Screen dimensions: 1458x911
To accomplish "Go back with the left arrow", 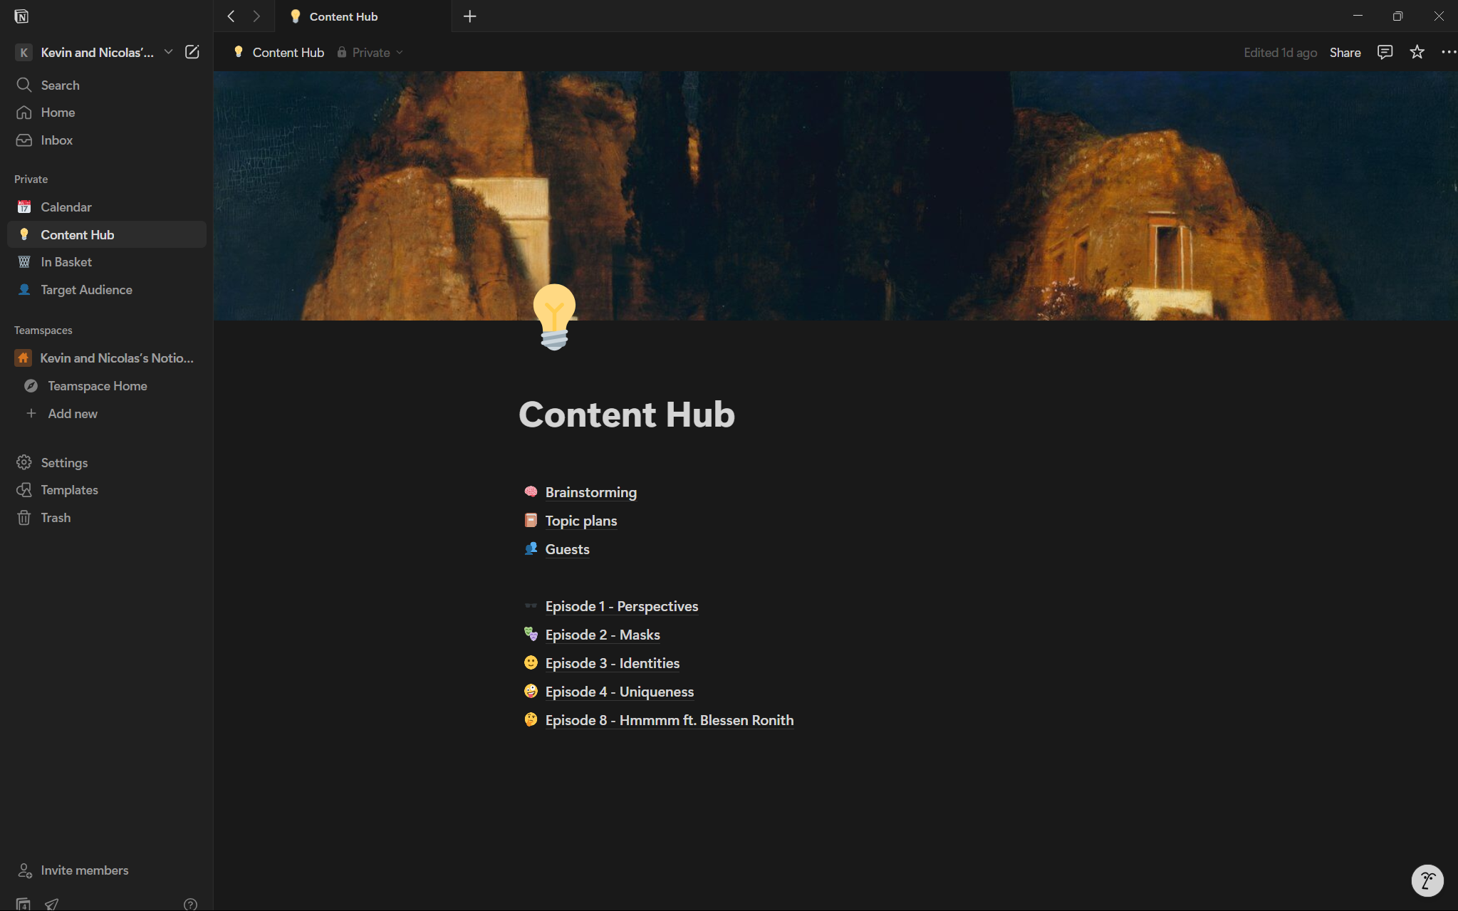I will click(231, 16).
